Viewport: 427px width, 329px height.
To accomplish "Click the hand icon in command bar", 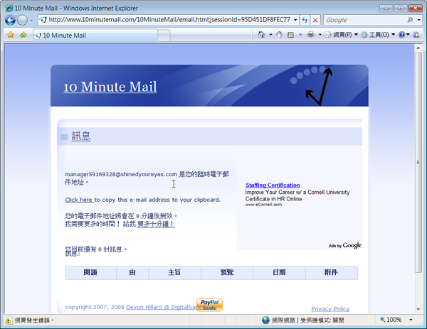I will 279,35.
